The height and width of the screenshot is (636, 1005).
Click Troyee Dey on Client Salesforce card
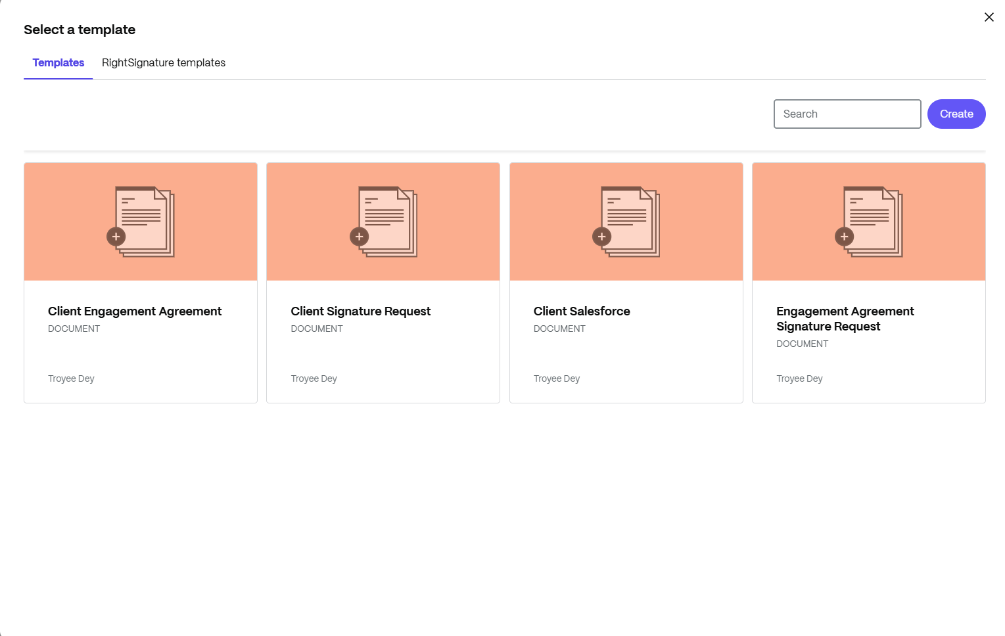pos(557,378)
